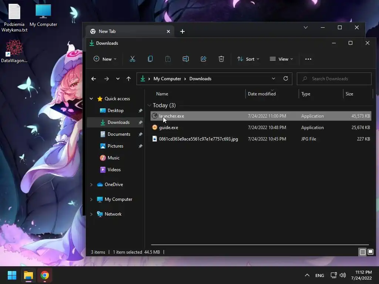The image size is (379, 284).
Task: Expand the address bar history dropdown
Action: tap(274, 78)
